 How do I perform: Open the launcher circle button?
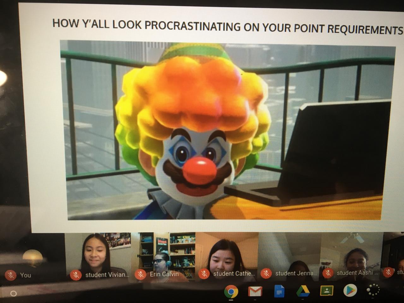[x=13, y=294]
